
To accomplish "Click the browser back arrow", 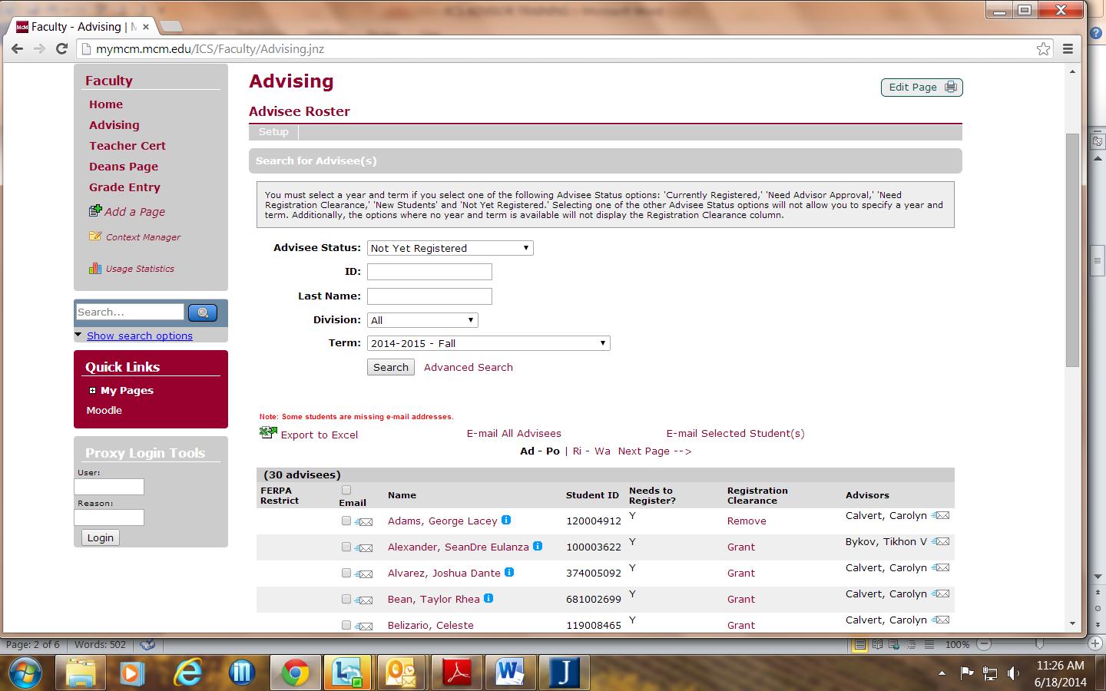I will 17,49.
